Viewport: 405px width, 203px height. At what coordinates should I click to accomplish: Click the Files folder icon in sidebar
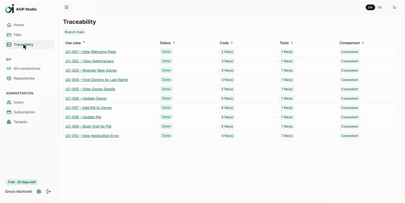(9, 35)
